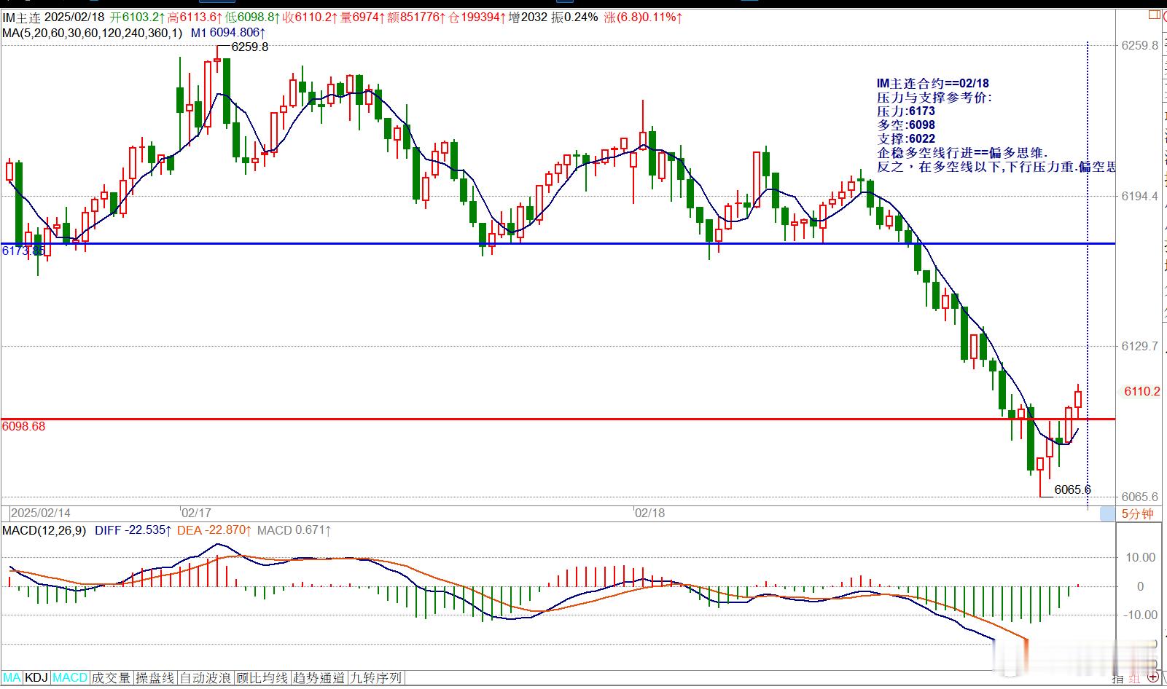The height and width of the screenshot is (689, 1167).
Task: Click the 指 button at bottom right
Action: [x=1117, y=679]
